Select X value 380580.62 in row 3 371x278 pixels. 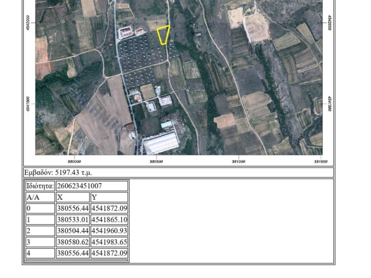click(72, 242)
